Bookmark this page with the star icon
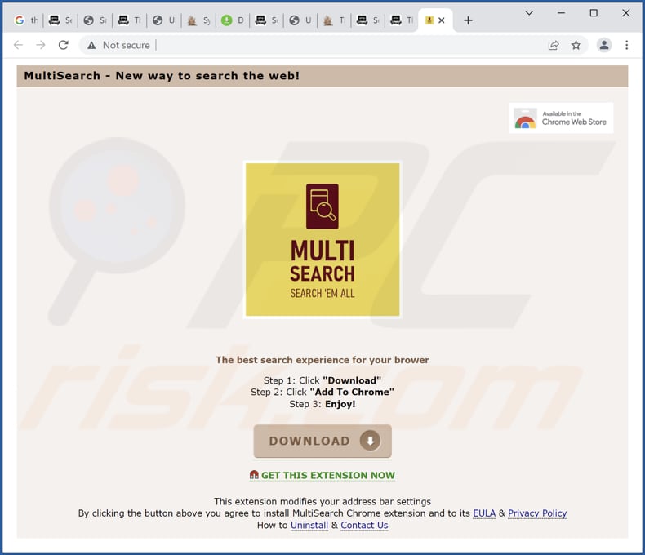The height and width of the screenshot is (555, 645). pyautogui.click(x=576, y=45)
